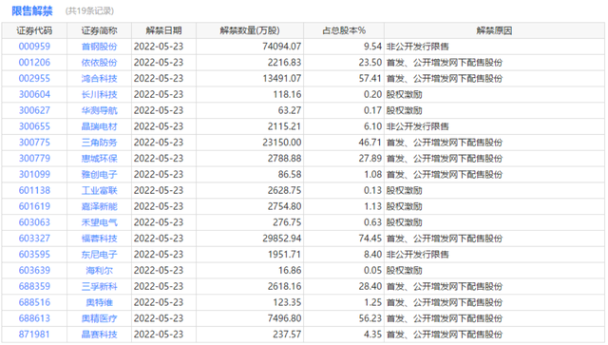Open the 三孚新科 stock name link
The height and width of the screenshot is (345, 608).
[99, 286]
